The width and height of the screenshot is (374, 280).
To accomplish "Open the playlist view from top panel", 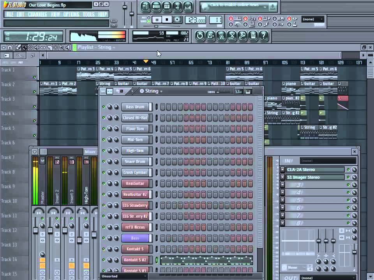I will tap(145, 7).
